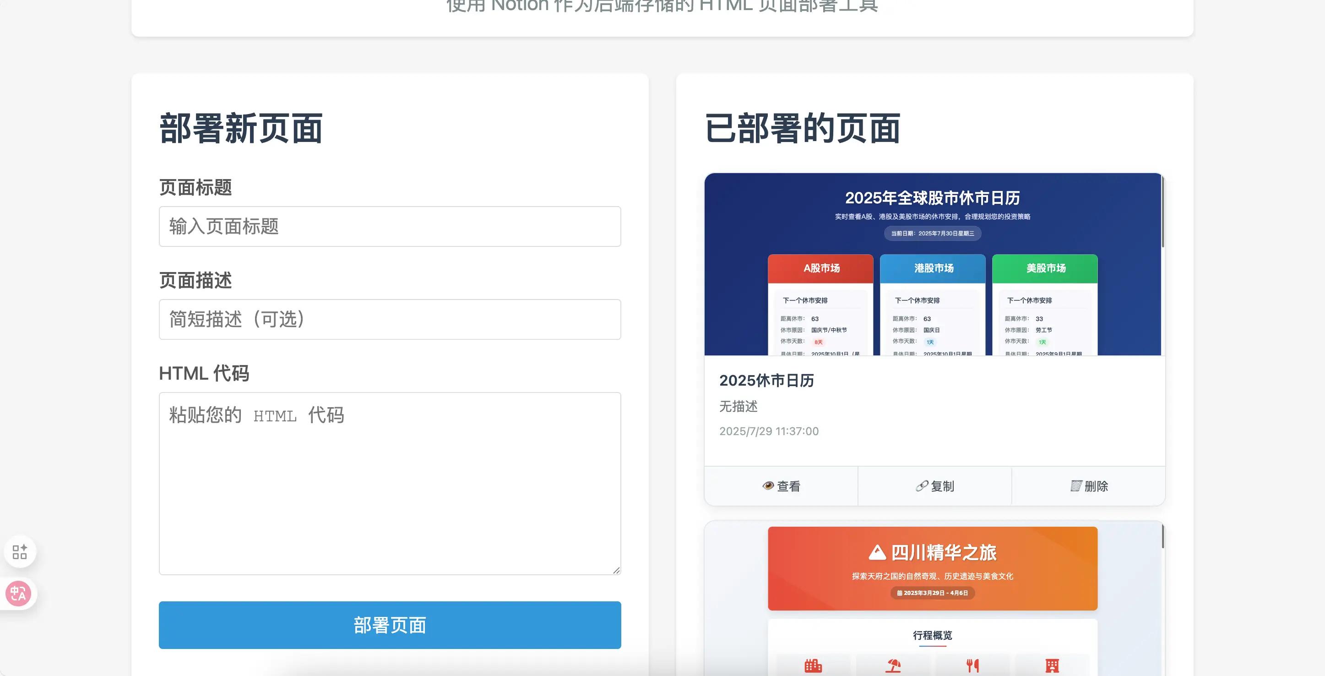The width and height of the screenshot is (1325, 676).
Task: Click the grid sparkle floating widget icon
Action: tap(20, 552)
